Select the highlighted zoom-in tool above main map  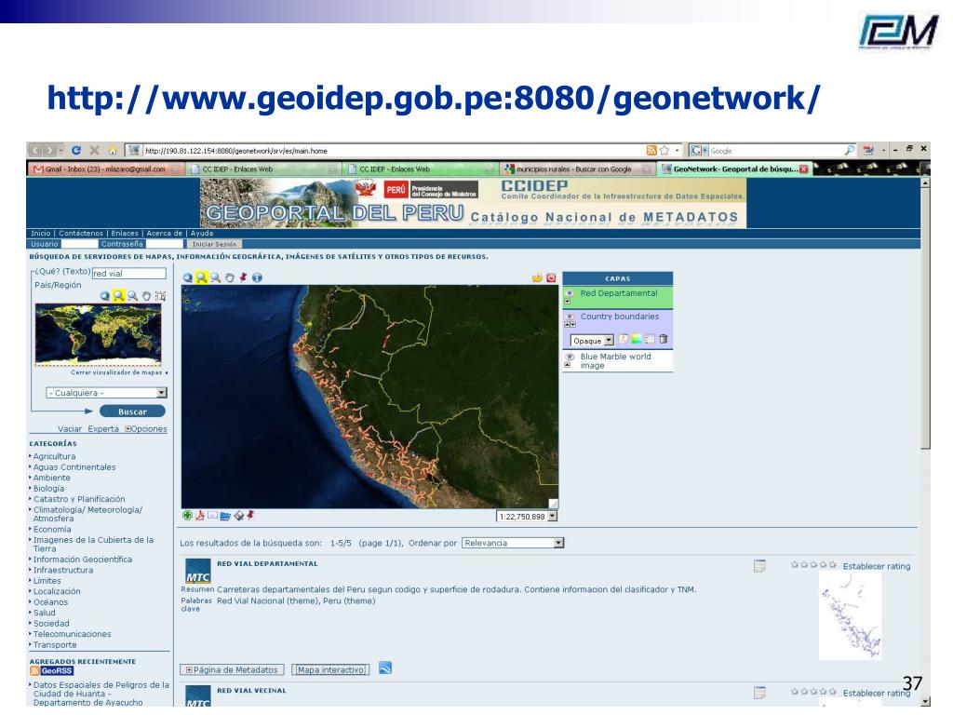[202, 277]
